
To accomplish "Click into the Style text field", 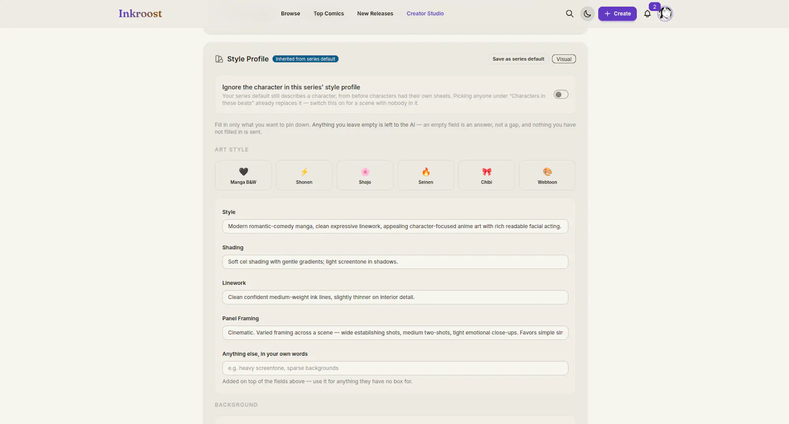I will (x=395, y=227).
